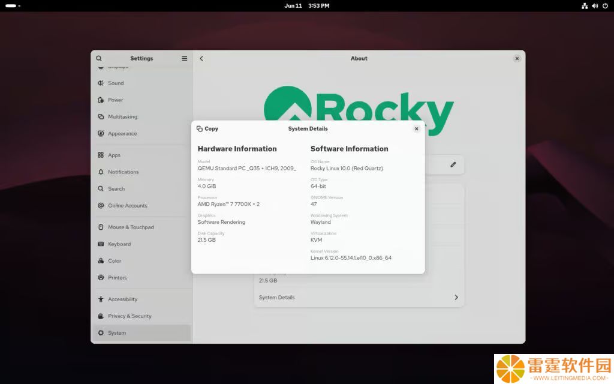Click the Mouse & Touchpad mouse icon
The width and height of the screenshot is (614, 384).
tap(101, 227)
